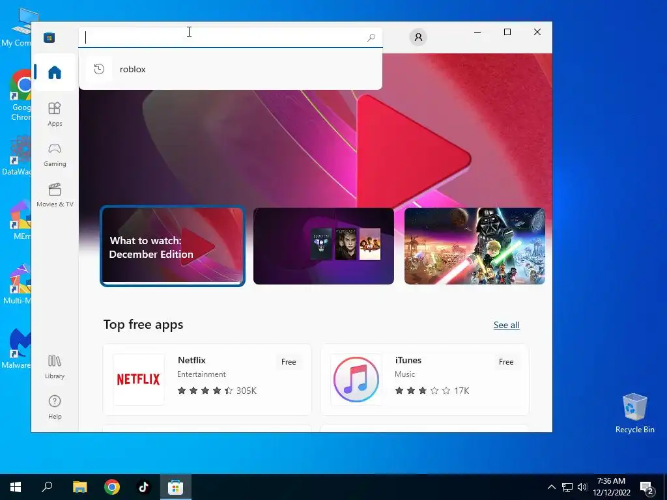Screen dimensions: 667x500
Task: Select the Malwarebytes desktop shortcut
Action: pos(16,348)
